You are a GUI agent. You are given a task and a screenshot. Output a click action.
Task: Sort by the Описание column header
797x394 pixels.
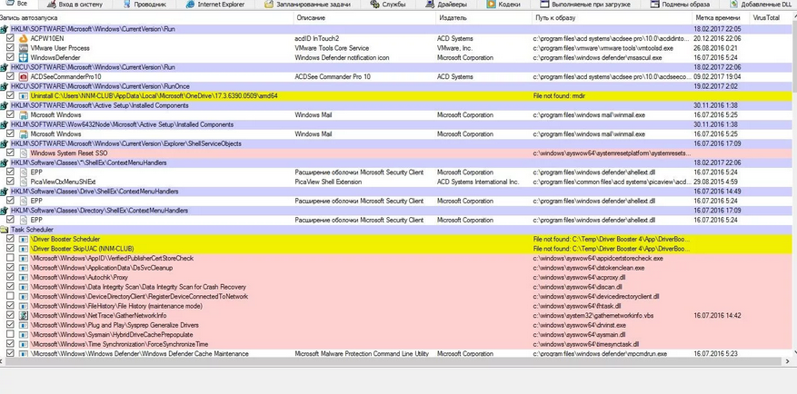coord(364,18)
